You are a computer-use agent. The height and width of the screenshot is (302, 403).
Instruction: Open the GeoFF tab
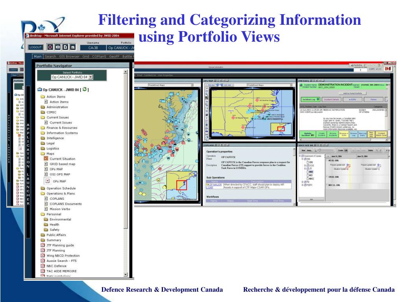tap(114, 57)
